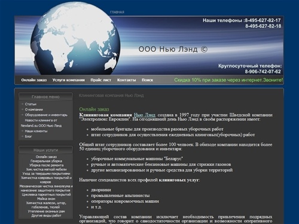
Task: Click the ООО Нью Лэнд © banner title
Action: click(173, 49)
